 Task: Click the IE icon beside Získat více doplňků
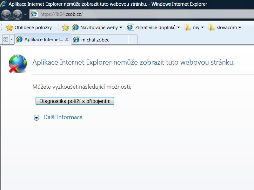pos(130,27)
